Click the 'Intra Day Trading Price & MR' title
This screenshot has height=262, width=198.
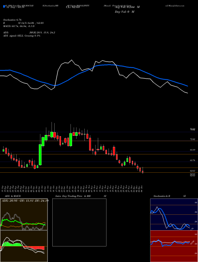[x=73, y=196]
